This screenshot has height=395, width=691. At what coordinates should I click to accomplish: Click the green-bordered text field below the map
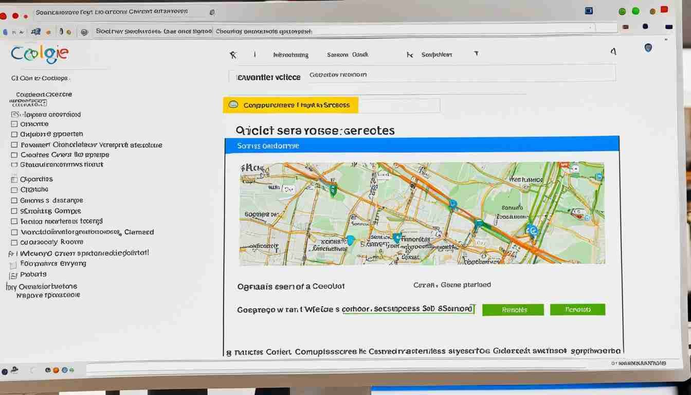coord(408,309)
